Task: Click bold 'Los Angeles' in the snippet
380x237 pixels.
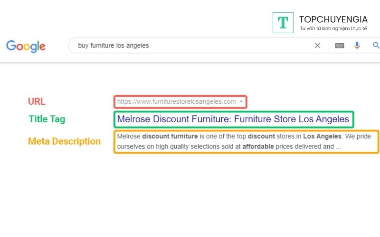Action: pyautogui.click(x=322, y=137)
